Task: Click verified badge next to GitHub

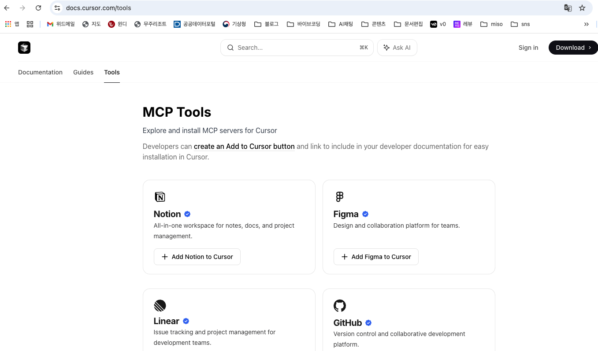Action: [368, 323]
